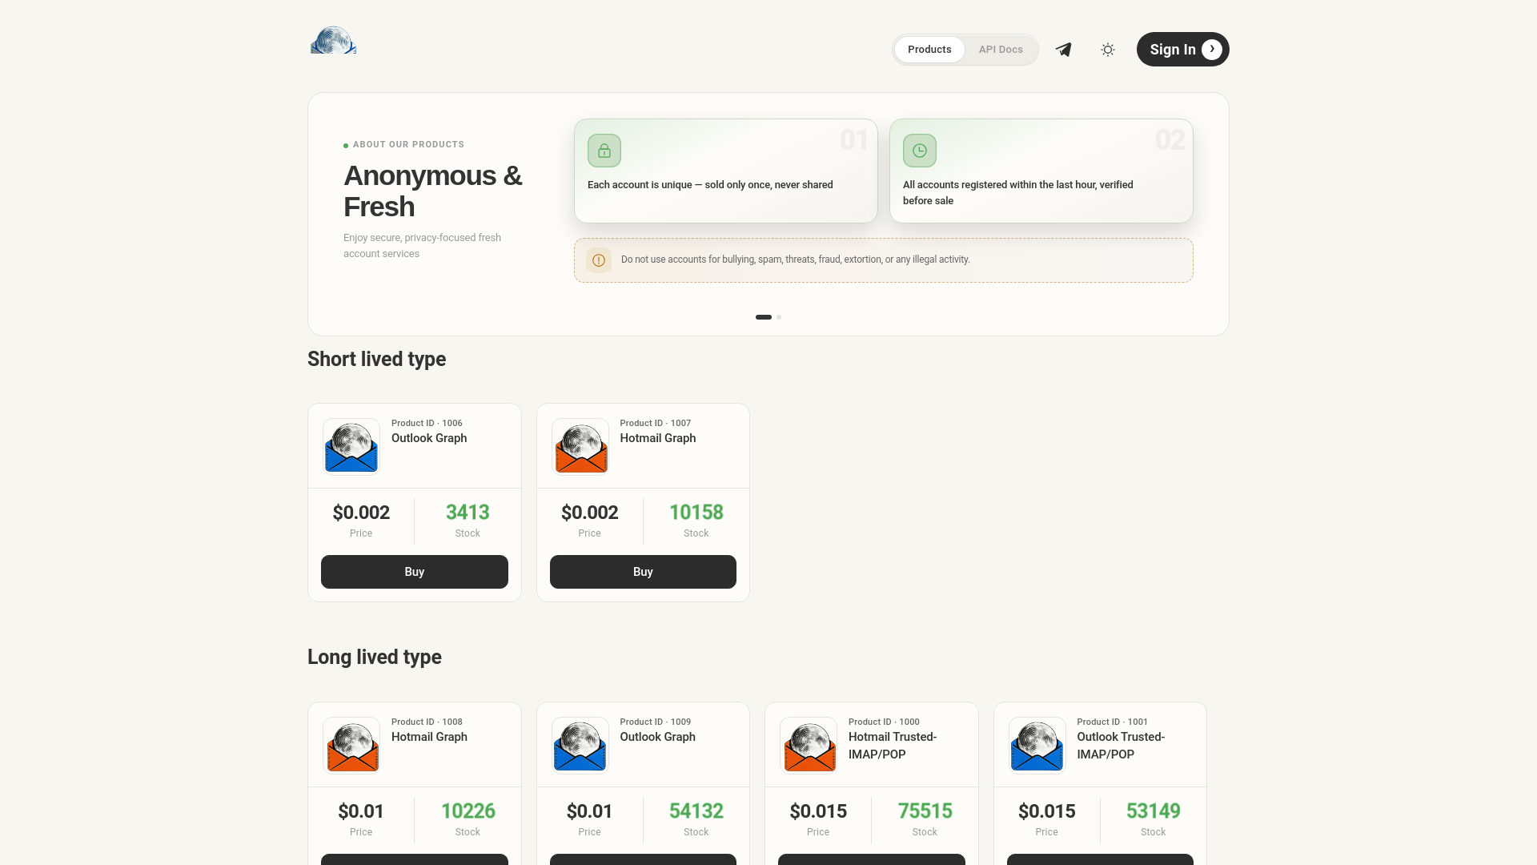Click the 'All accounts registered within the last hour' card
1537x865 pixels.
click(x=1041, y=171)
